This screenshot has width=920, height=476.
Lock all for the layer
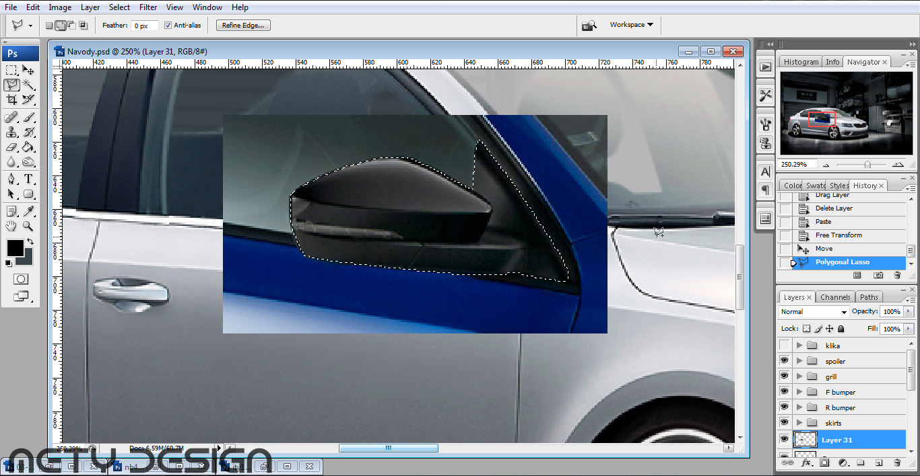tap(841, 329)
